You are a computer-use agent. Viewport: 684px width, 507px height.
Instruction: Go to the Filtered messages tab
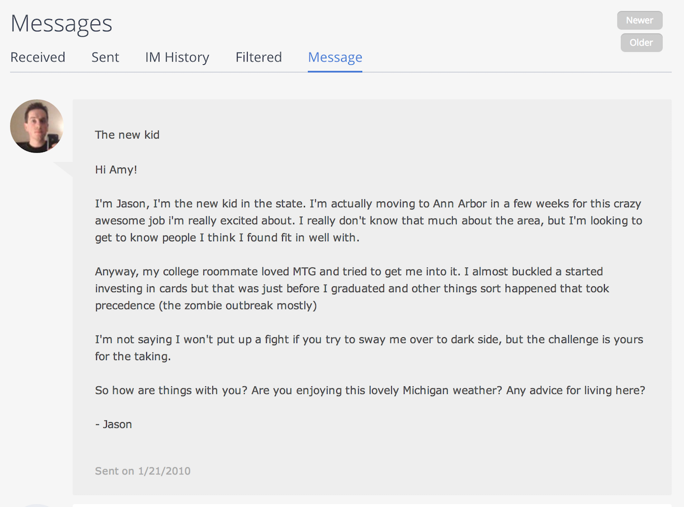pos(259,58)
